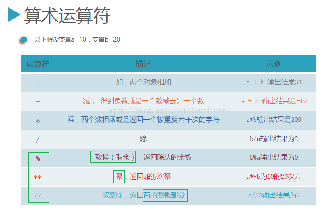
Task: Click the single character 幂 in the ** row
Action: point(119,176)
